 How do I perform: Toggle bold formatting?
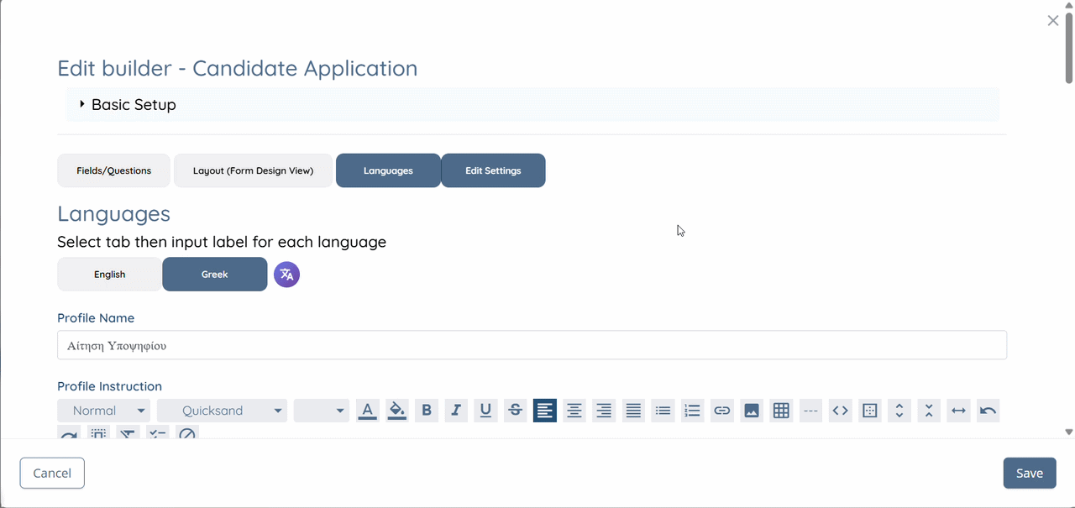[427, 411]
